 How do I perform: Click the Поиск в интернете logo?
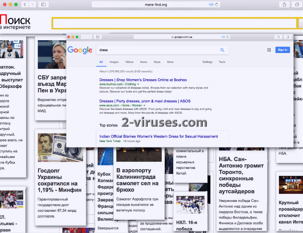tap(15, 22)
